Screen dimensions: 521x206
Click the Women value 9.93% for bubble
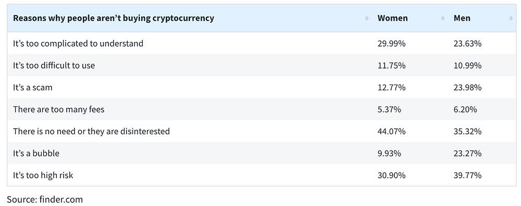point(389,154)
